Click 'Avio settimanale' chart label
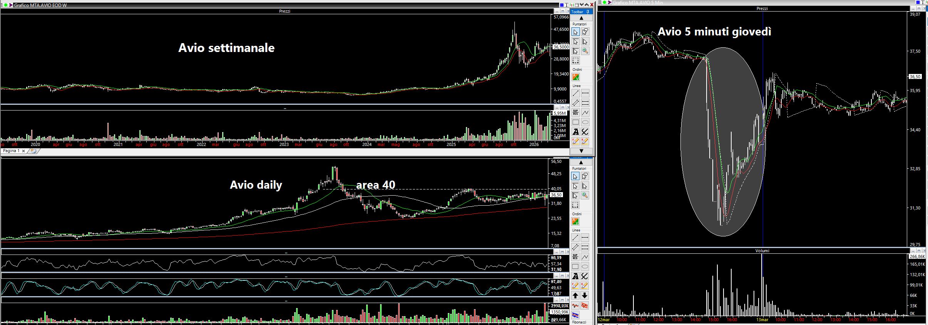The height and width of the screenshot is (325, 928). [226, 48]
